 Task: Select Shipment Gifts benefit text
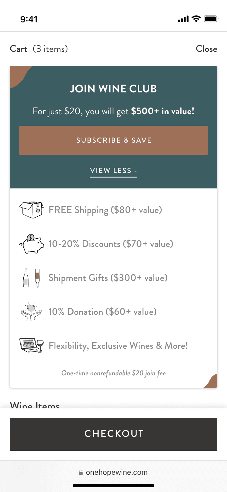click(x=108, y=278)
